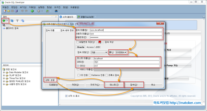Click the Save All toolbar icon

click(16, 11)
